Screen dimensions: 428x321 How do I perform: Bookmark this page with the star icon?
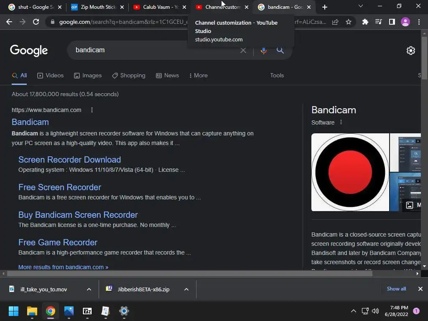(348, 22)
